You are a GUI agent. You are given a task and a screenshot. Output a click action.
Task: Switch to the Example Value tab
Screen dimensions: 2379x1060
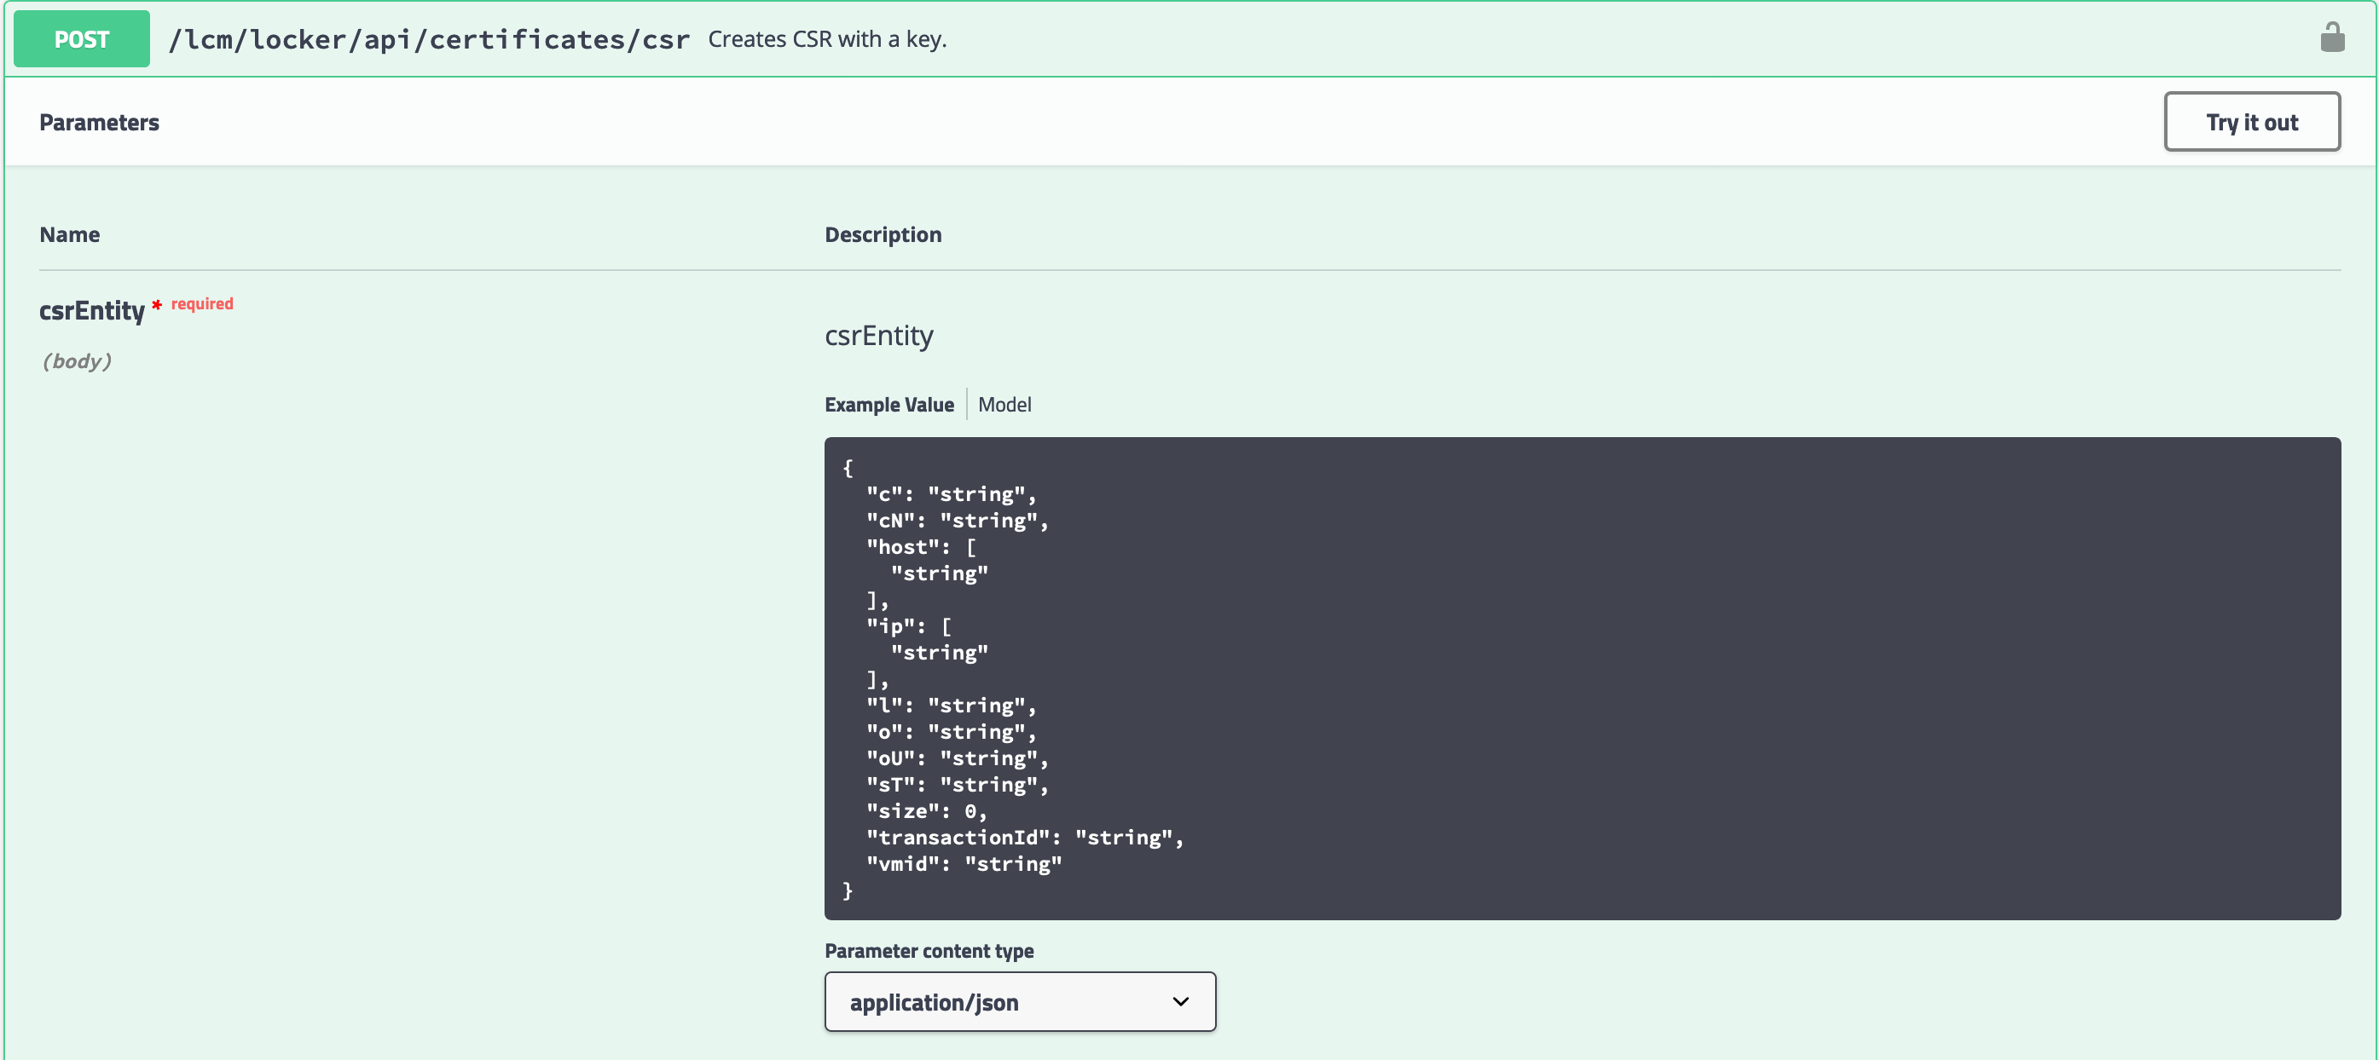point(889,404)
